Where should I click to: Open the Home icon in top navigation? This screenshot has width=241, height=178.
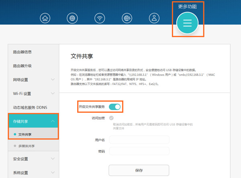point(45,18)
